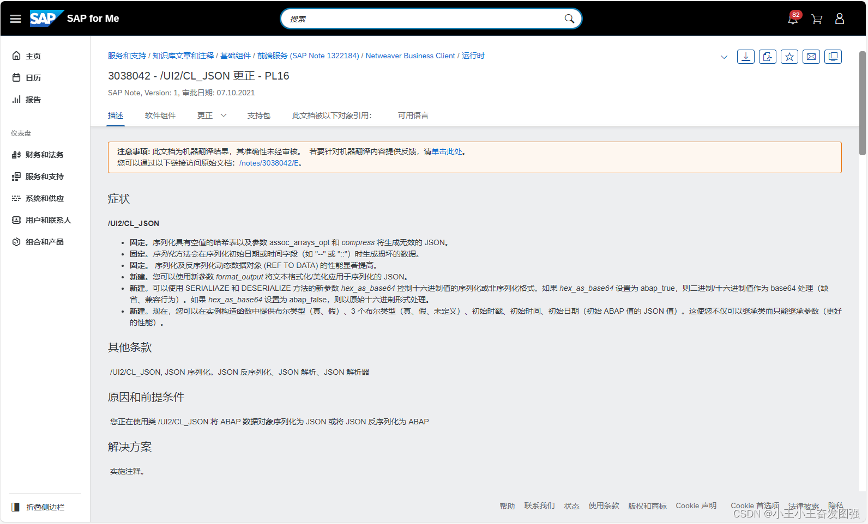Open 系统和供应 dashboard
Screen dimensions: 868x524
[45, 198]
